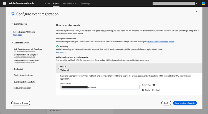Select the Single delivery style
Image resolution: width=208 pixels, height=114 pixels.
click(x=143, y=90)
